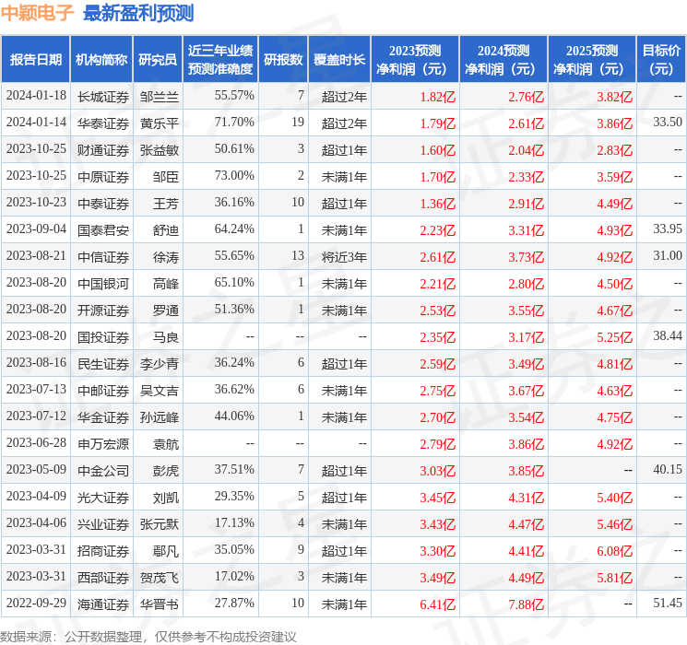Click analyst 黄乐平 cell
Screen dimensions: 687x645
point(159,123)
